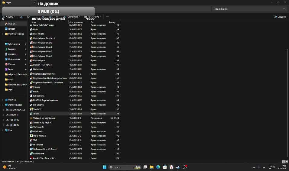This screenshot has height=171, width=289.
Task: Open Yandex Browser from the taskbar
Action: coord(171,167)
